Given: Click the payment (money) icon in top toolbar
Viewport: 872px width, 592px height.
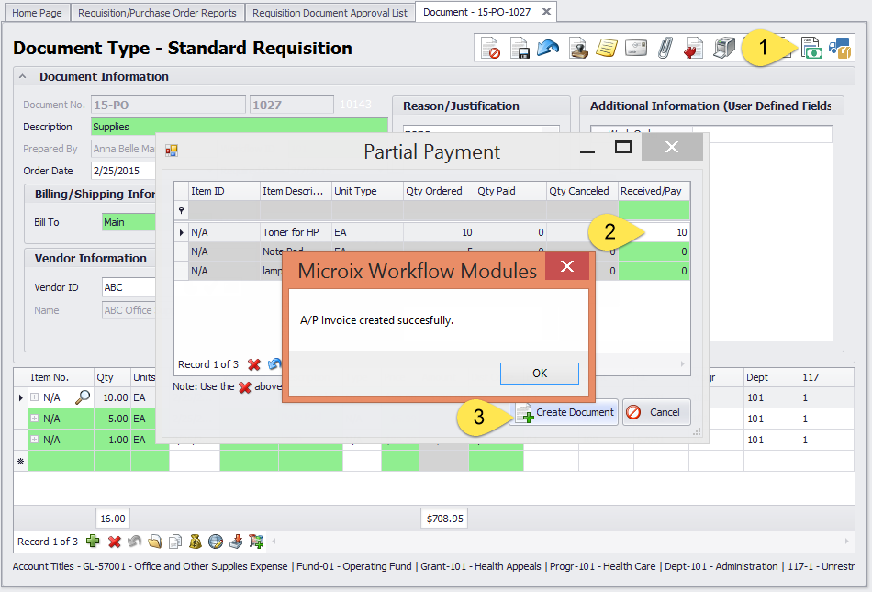Looking at the screenshot, I should [x=811, y=49].
